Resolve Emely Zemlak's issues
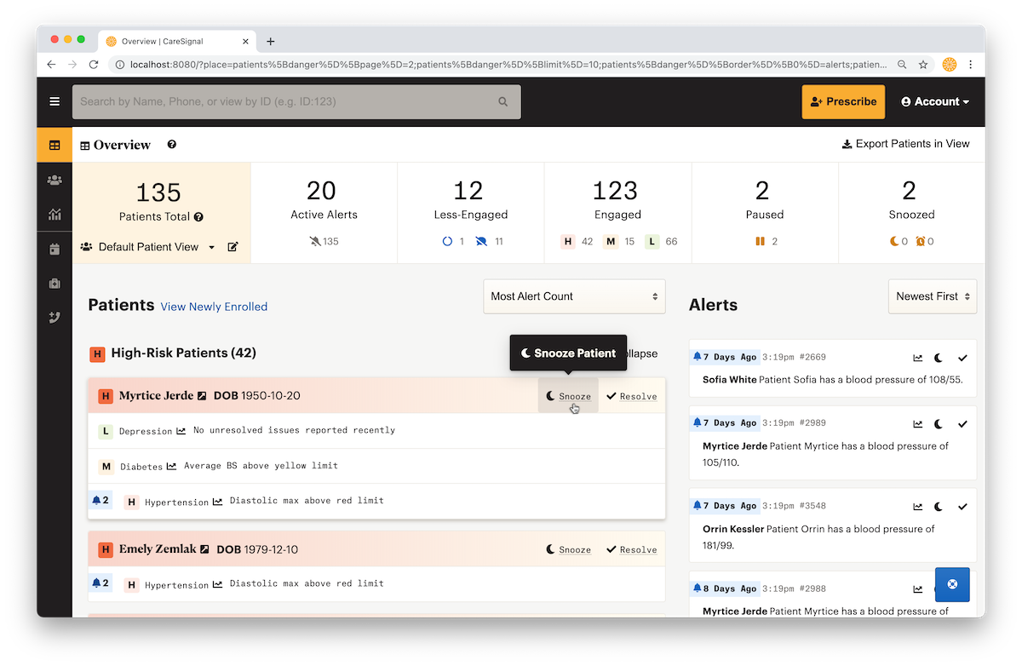 [632, 549]
